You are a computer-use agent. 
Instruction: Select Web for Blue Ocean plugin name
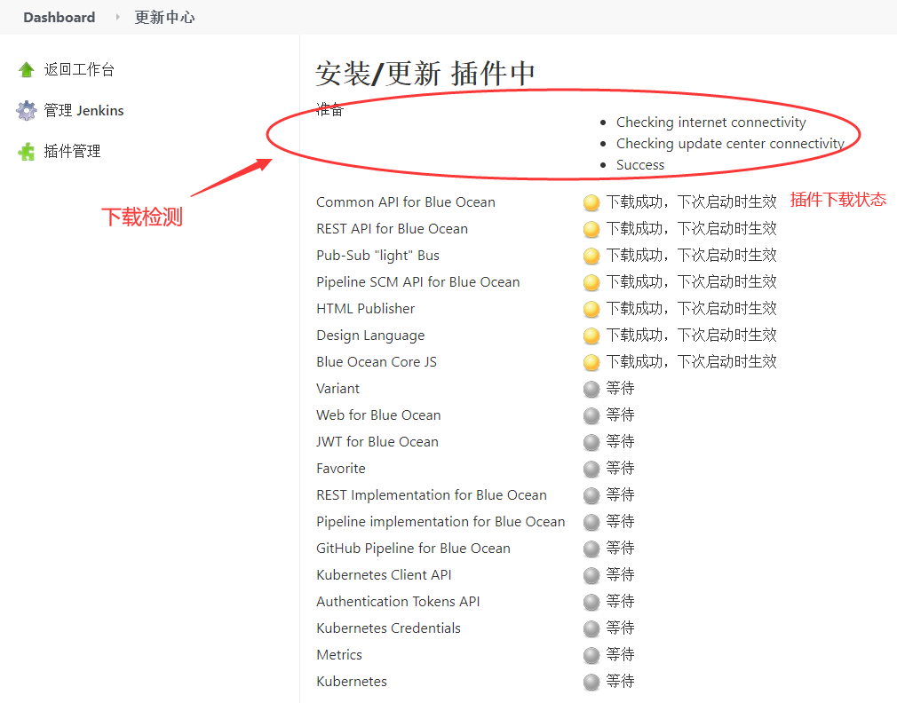378,415
